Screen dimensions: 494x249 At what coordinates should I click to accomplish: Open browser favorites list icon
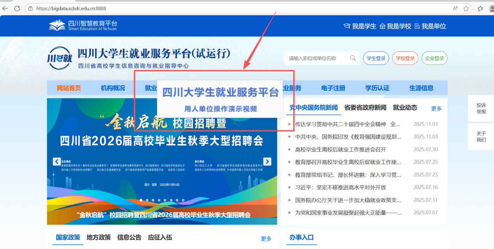coord(480,8)
